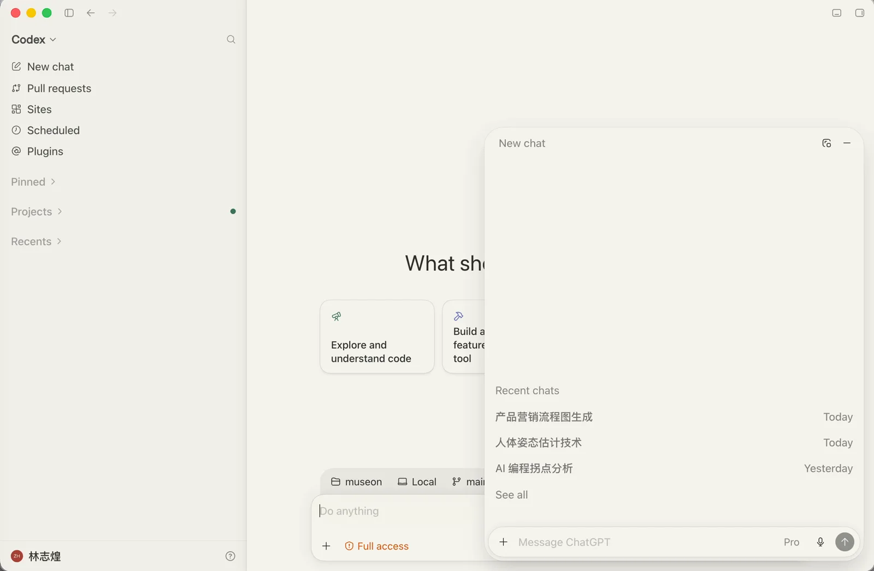Change the Full access permission setting
Viewport: 874px width, 571px height.
[x=377, y=546]
